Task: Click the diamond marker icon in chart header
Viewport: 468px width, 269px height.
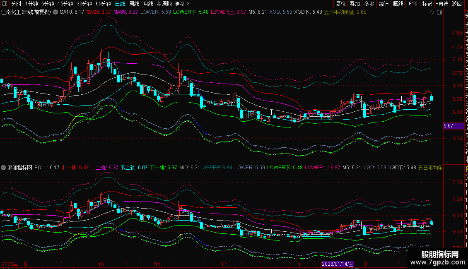Action: click(x=432, y=12)
